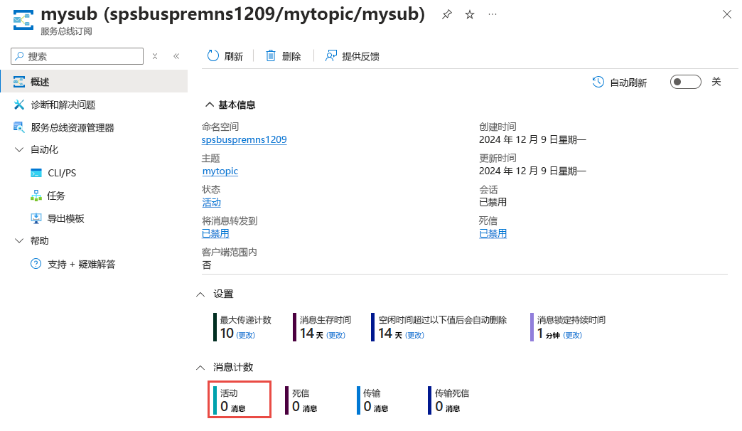742x431 pixels.
Task: Select the 活动 message count tile
Action: click(240, 400)
